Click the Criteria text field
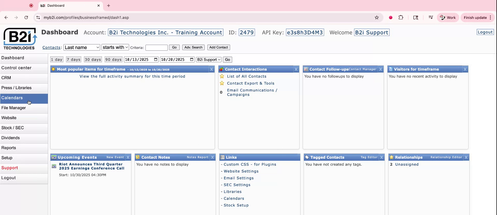 pos(157,48)
